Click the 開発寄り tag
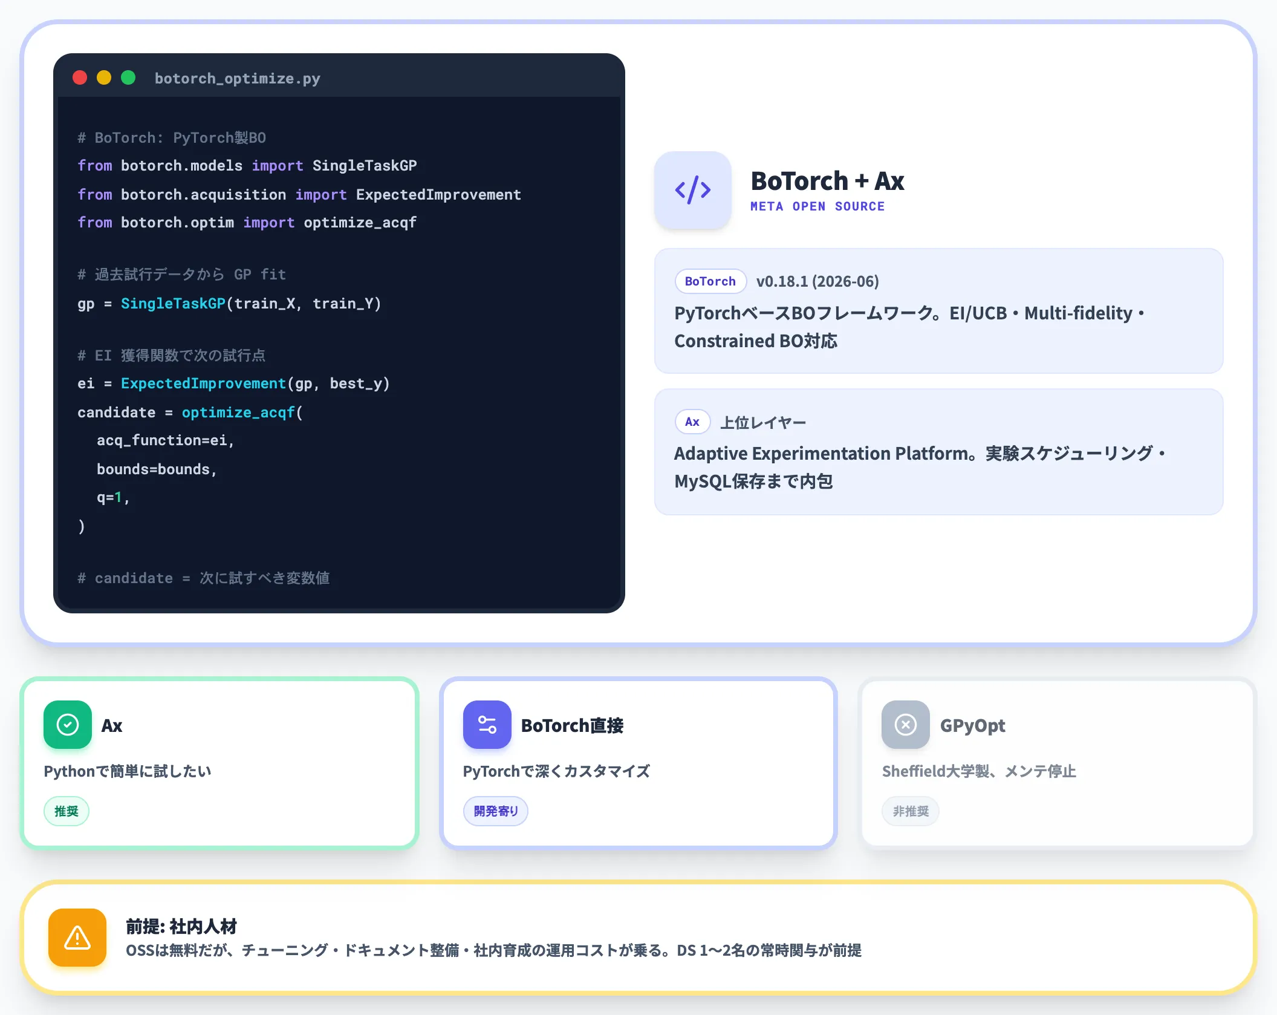The image size is (1277, 1015). tap(496, 811)
